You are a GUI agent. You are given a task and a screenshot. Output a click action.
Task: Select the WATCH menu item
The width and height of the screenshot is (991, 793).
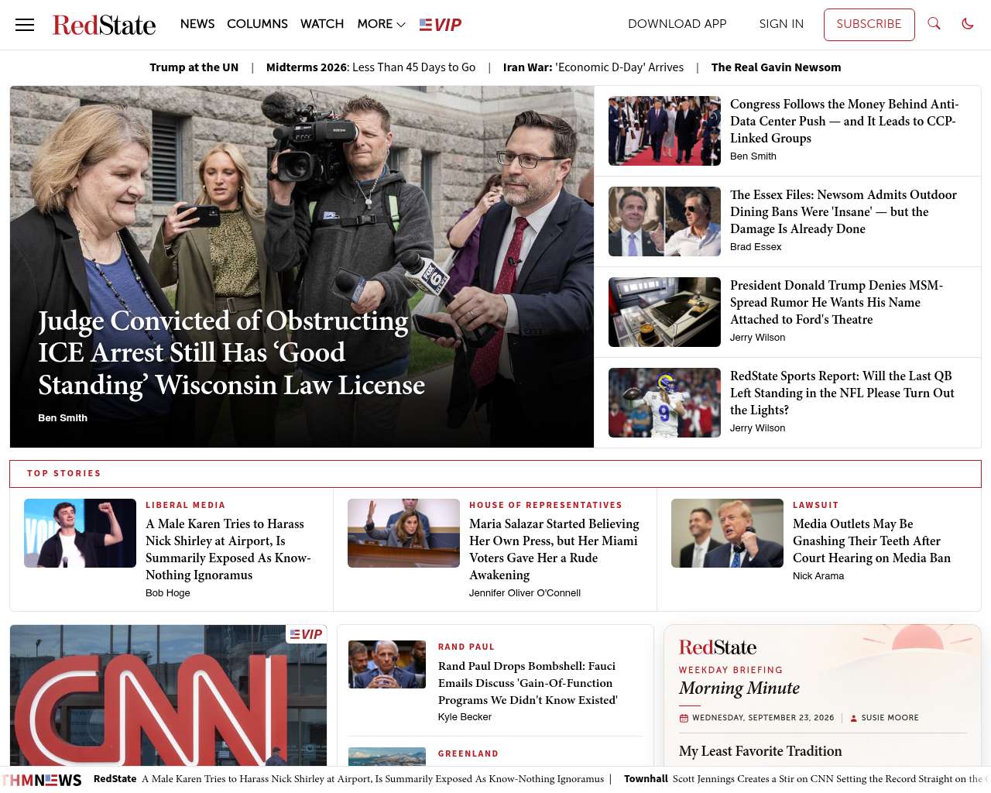(x=322, y=24)
